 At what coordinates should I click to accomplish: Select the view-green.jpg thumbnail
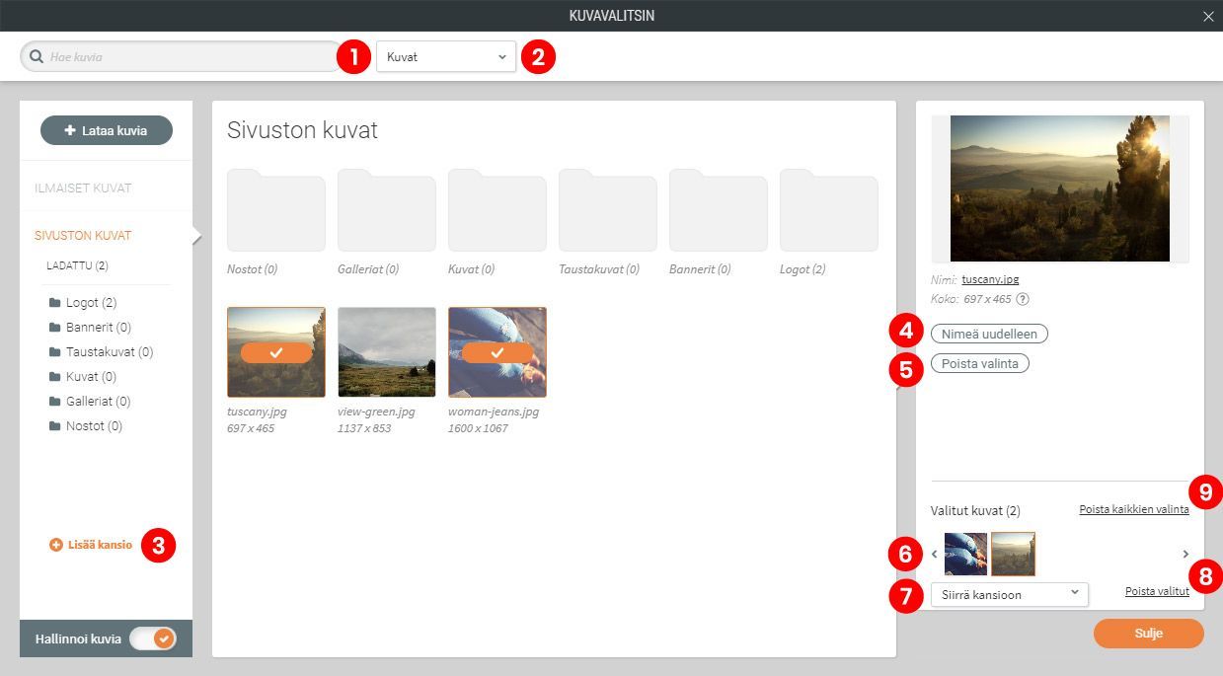387,351
